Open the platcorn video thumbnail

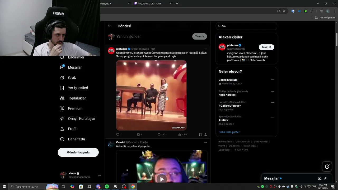click(x=151, y=95)
